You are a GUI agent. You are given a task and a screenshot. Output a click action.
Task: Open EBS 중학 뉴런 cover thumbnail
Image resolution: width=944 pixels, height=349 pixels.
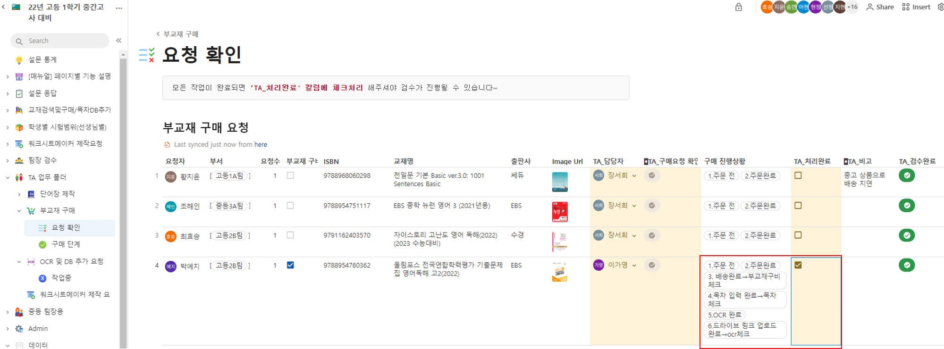560,212
